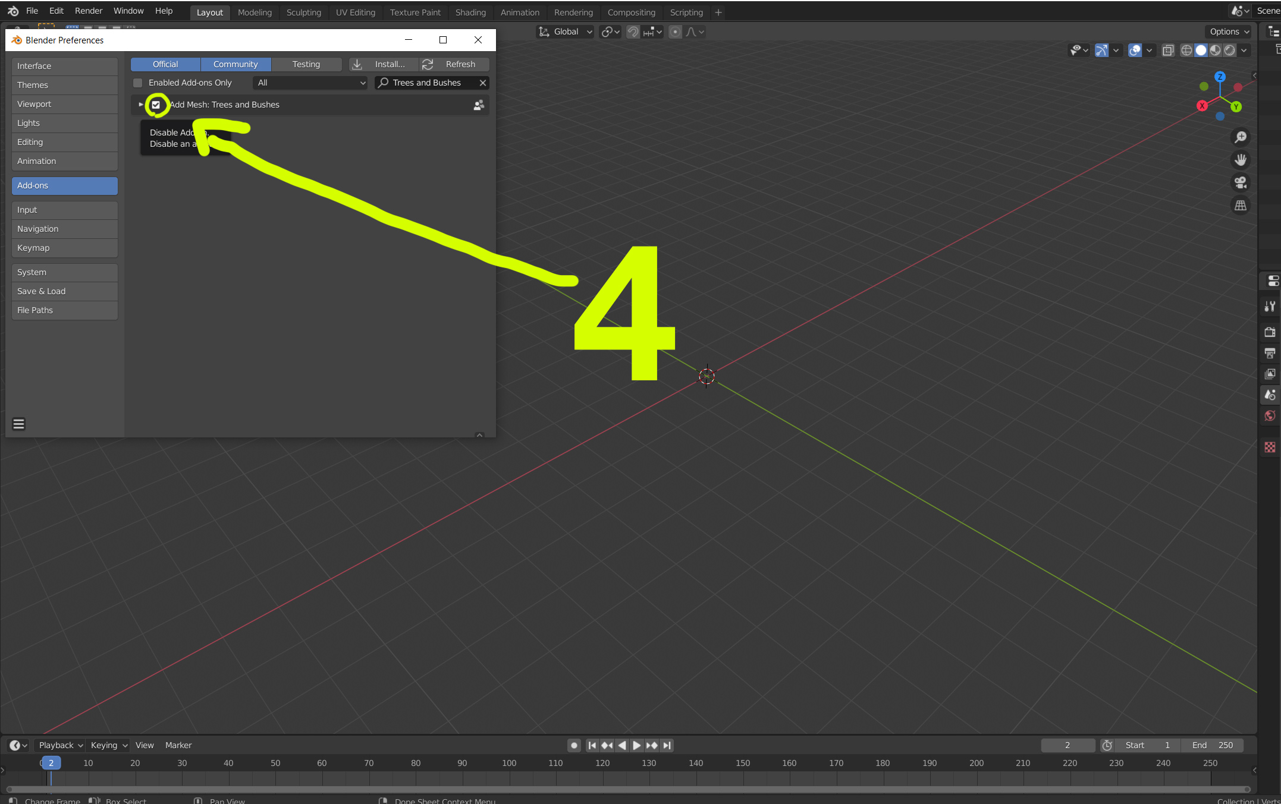Click the pan view hand icon
The image size is (1281, 804).
(1241, 160)
